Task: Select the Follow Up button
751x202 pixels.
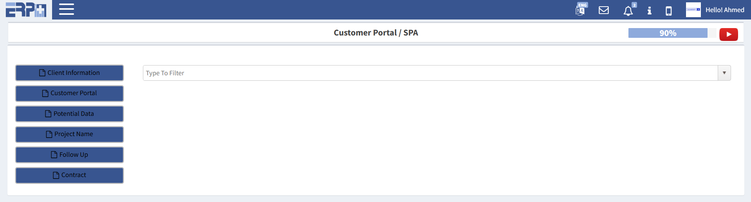Action: point(69,155)
